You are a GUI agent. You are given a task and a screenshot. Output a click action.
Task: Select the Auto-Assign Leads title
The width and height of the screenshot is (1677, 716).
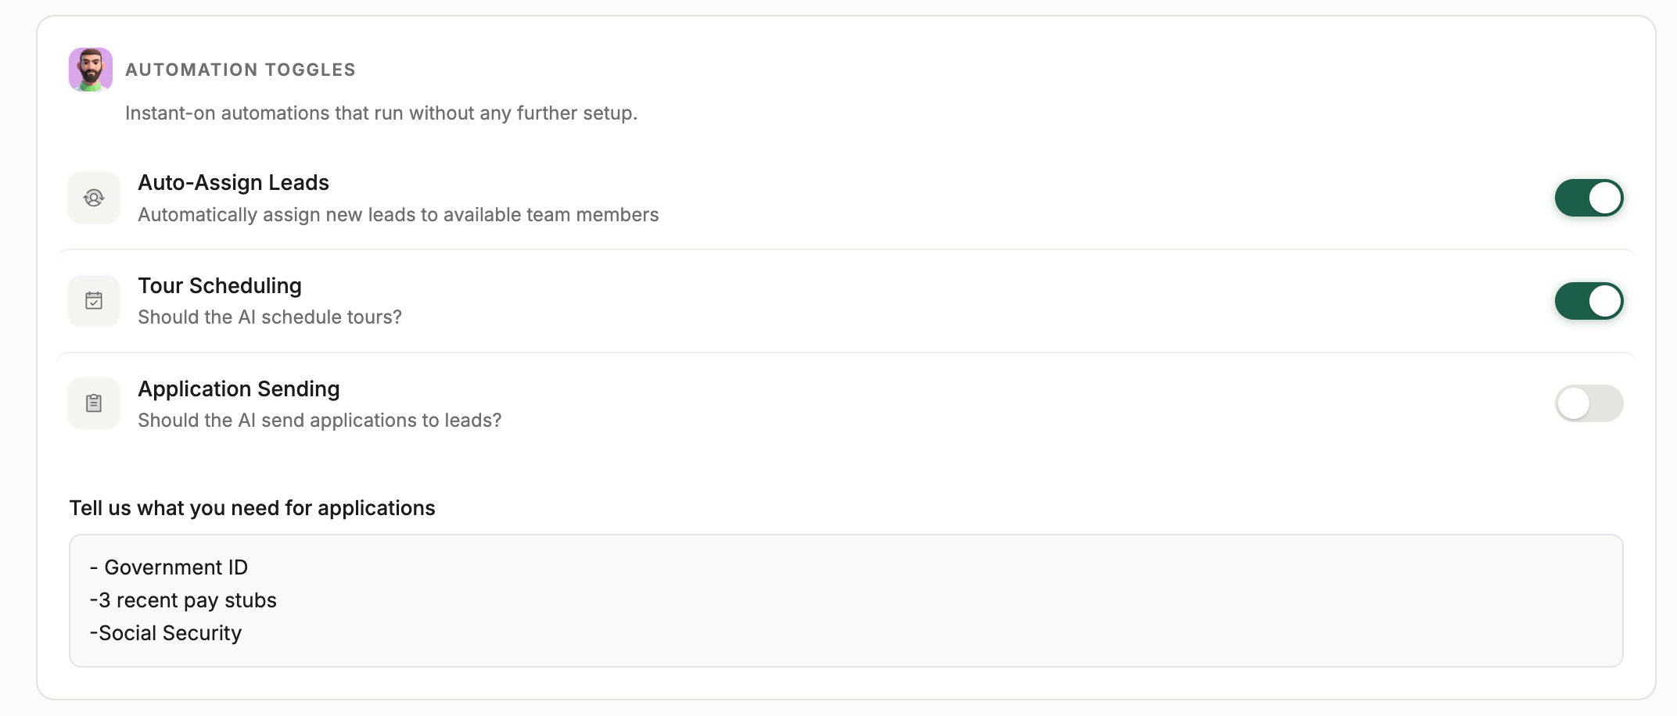[x=233, y=182]
